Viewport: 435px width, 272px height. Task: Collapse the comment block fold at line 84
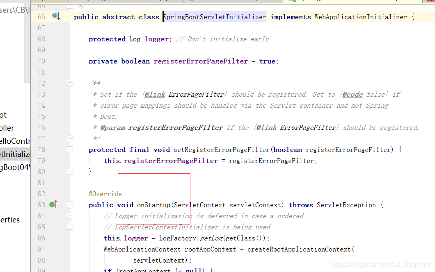70,216
